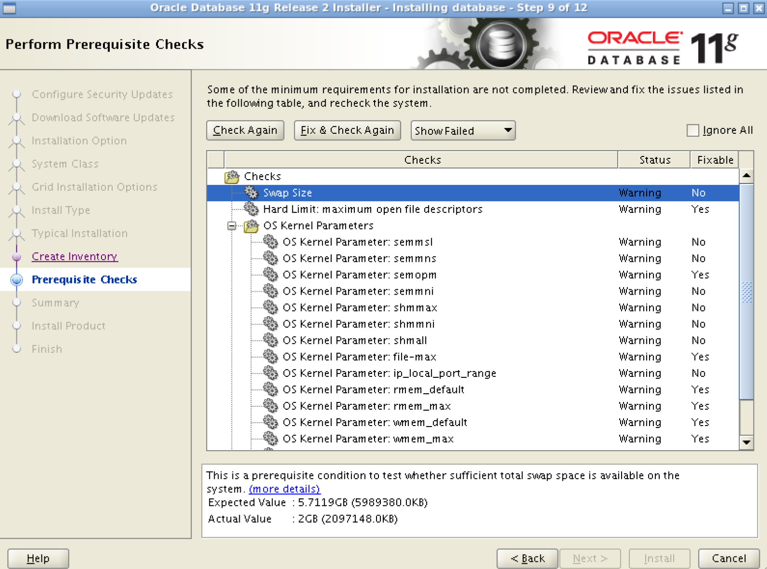767x569 pixels.
Task: Click the gear icon for wmem_max parameter
Action: [x=271, y=438]
